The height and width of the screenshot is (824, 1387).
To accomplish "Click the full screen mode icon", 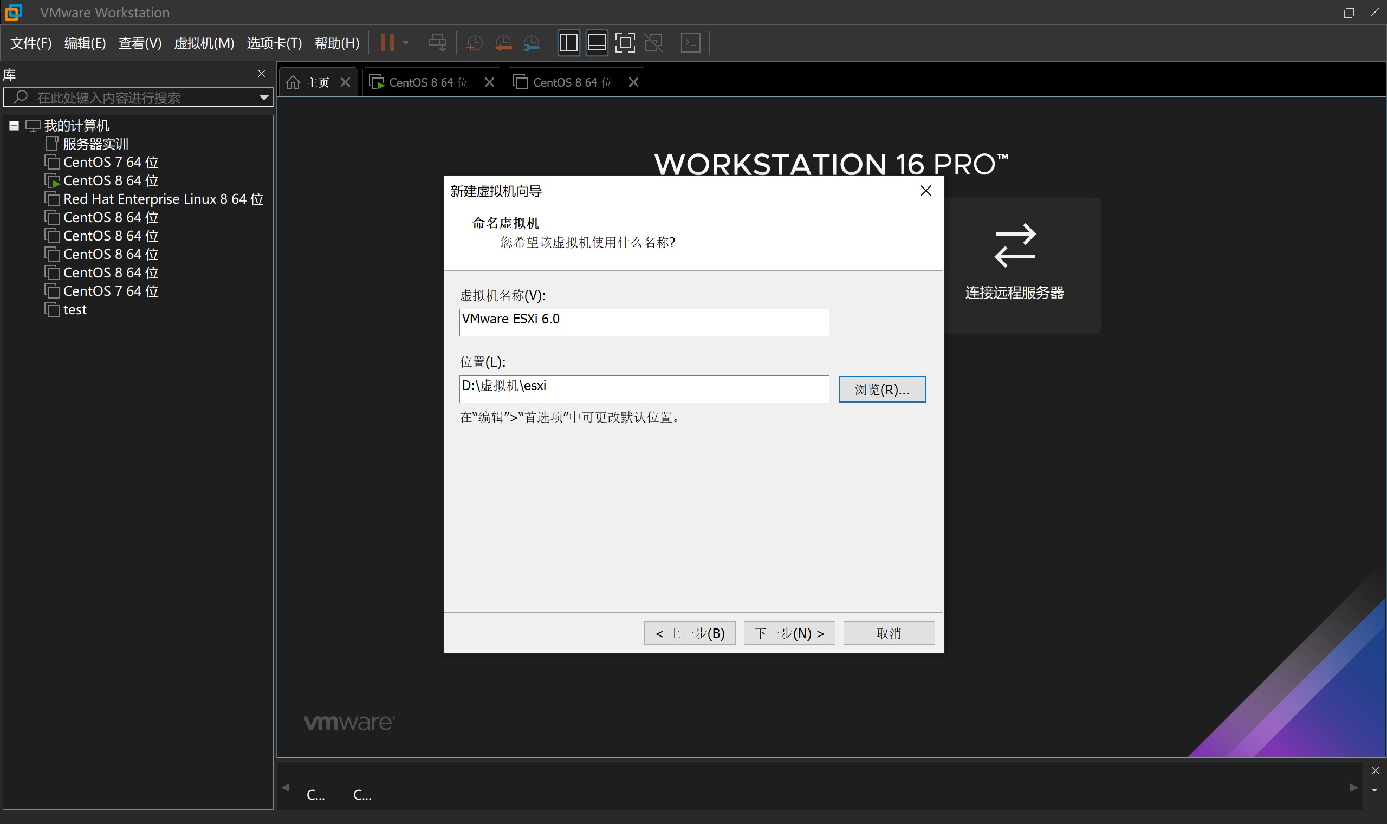I will [x=625, y=43].
